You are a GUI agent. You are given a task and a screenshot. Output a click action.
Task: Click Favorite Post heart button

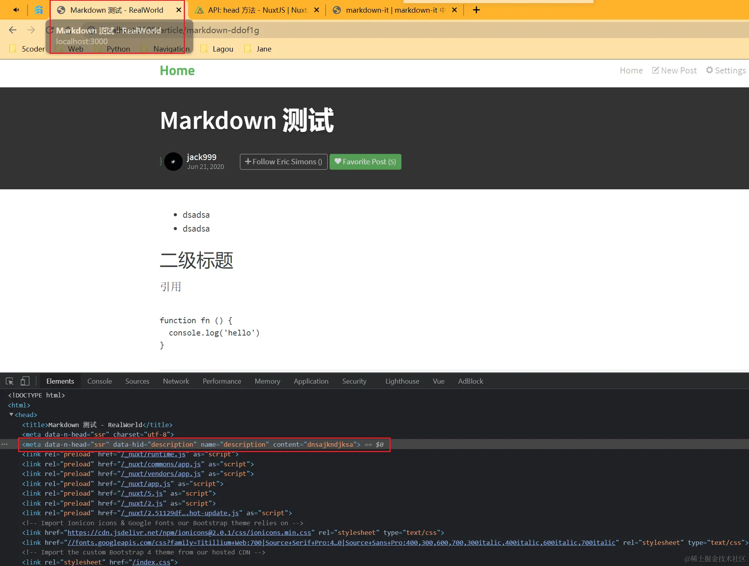[x=365, y=162]
